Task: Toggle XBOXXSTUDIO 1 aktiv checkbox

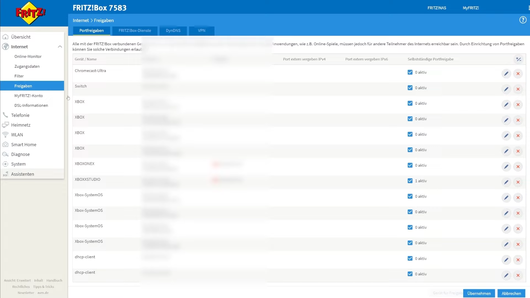Action: [410, 181]
